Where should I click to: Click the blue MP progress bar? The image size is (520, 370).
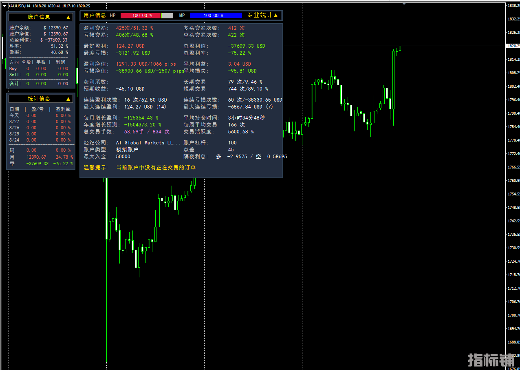tap(216, 16)
